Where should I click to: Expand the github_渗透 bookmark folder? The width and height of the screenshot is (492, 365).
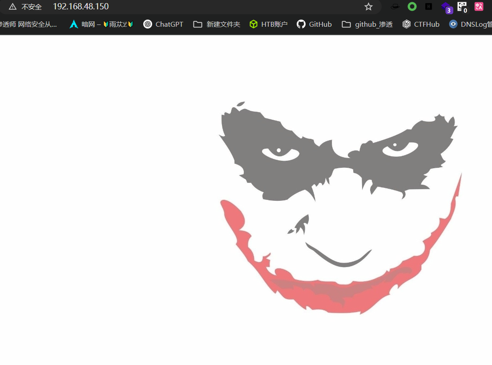point(367,24)
